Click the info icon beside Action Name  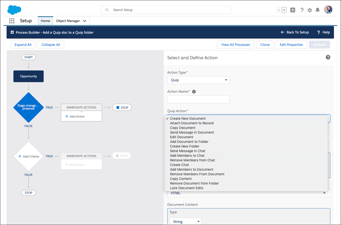click(x=194, y=91)
